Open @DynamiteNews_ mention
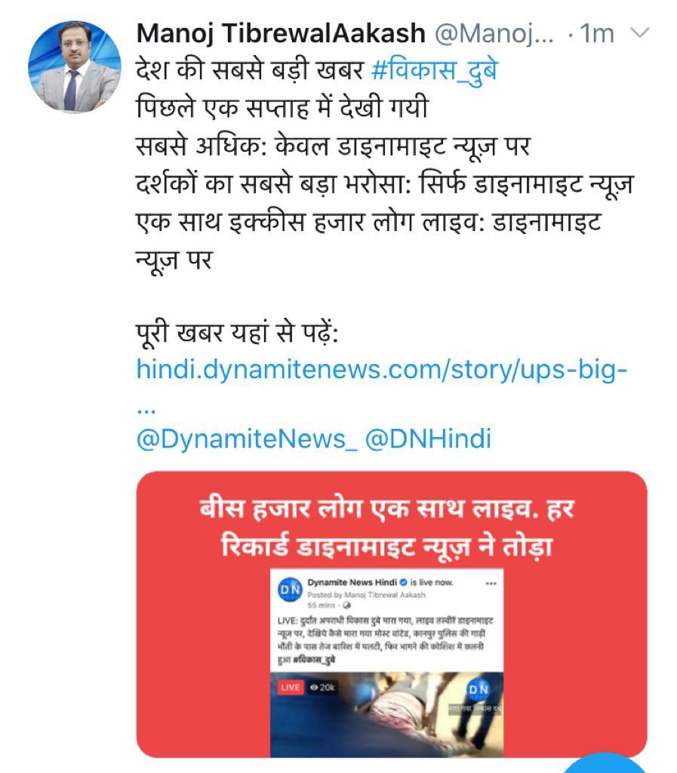Viewport: 677px width, 773px height. [246, 439]
